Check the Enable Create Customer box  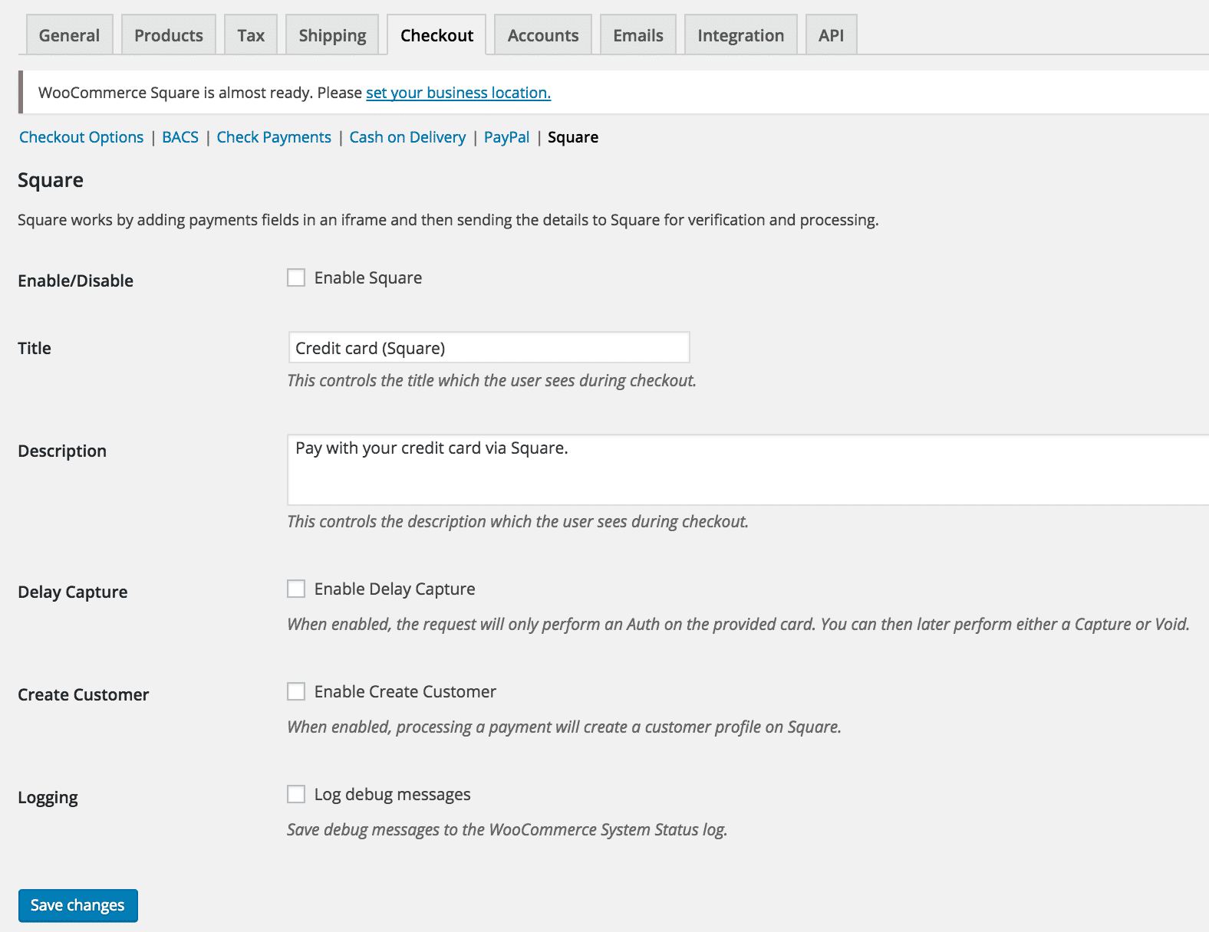tap(296, 691)
